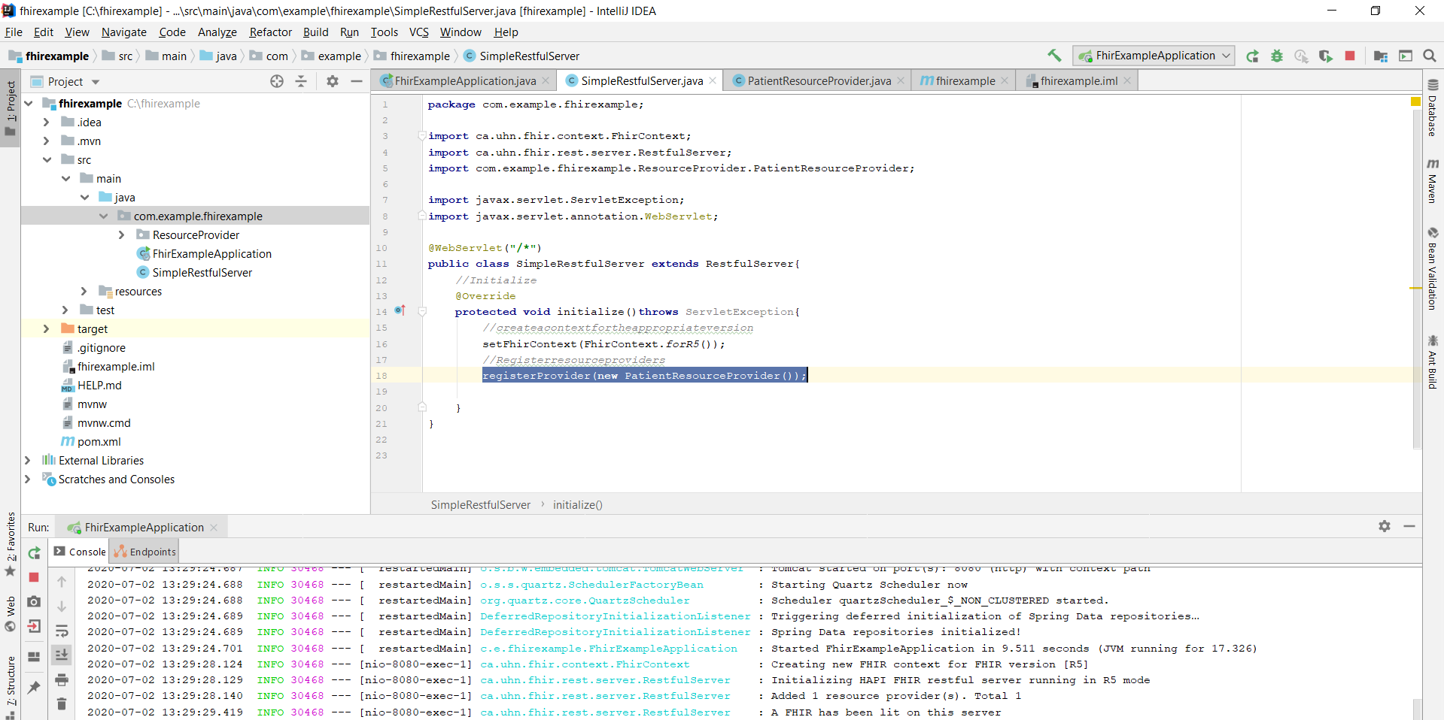The width and height of the screenshot is (1444, 720).
Task: Click the Build project hammer icon
Action: pyautogui.click(x=1054, y=56)
